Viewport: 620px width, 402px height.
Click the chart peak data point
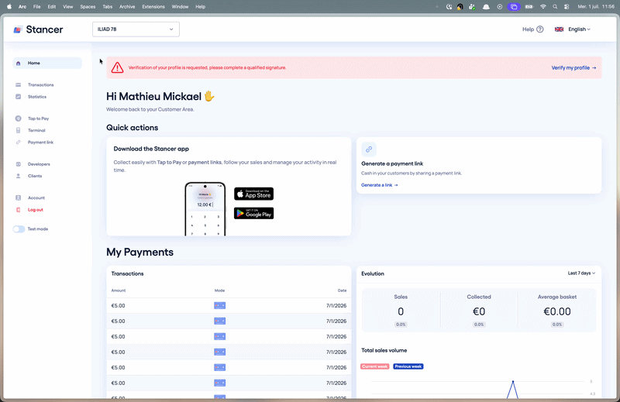point(513,382)
